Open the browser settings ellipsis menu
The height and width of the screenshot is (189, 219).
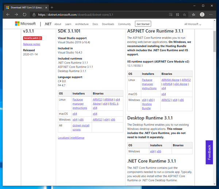211,15
